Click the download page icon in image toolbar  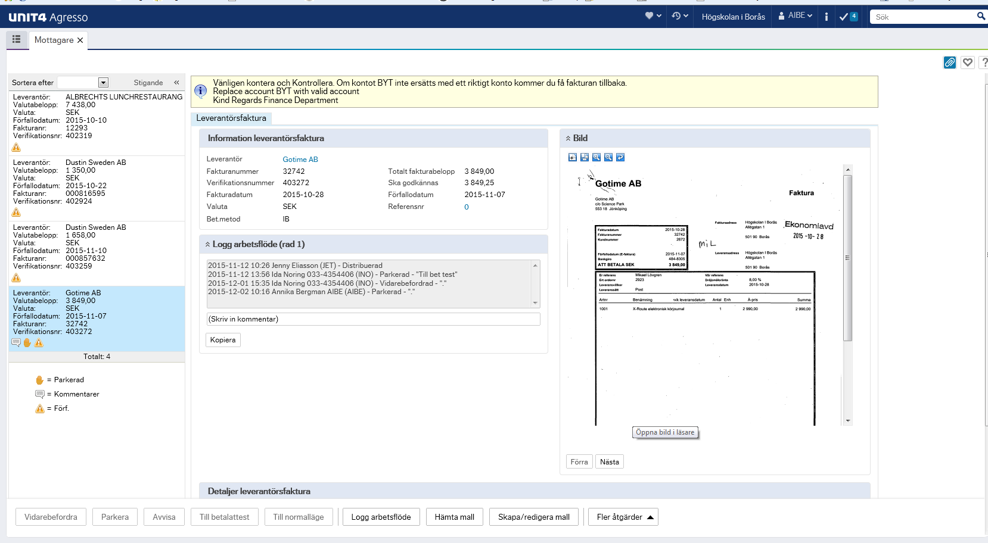pyautogui.click(x=573, y=157)
